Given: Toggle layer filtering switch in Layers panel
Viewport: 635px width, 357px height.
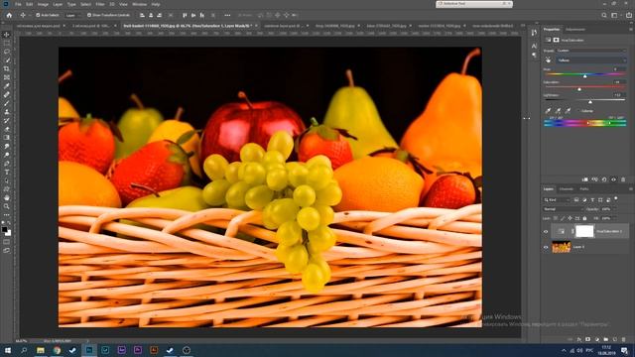Looking at the screenshot, I should coord(616,198).
